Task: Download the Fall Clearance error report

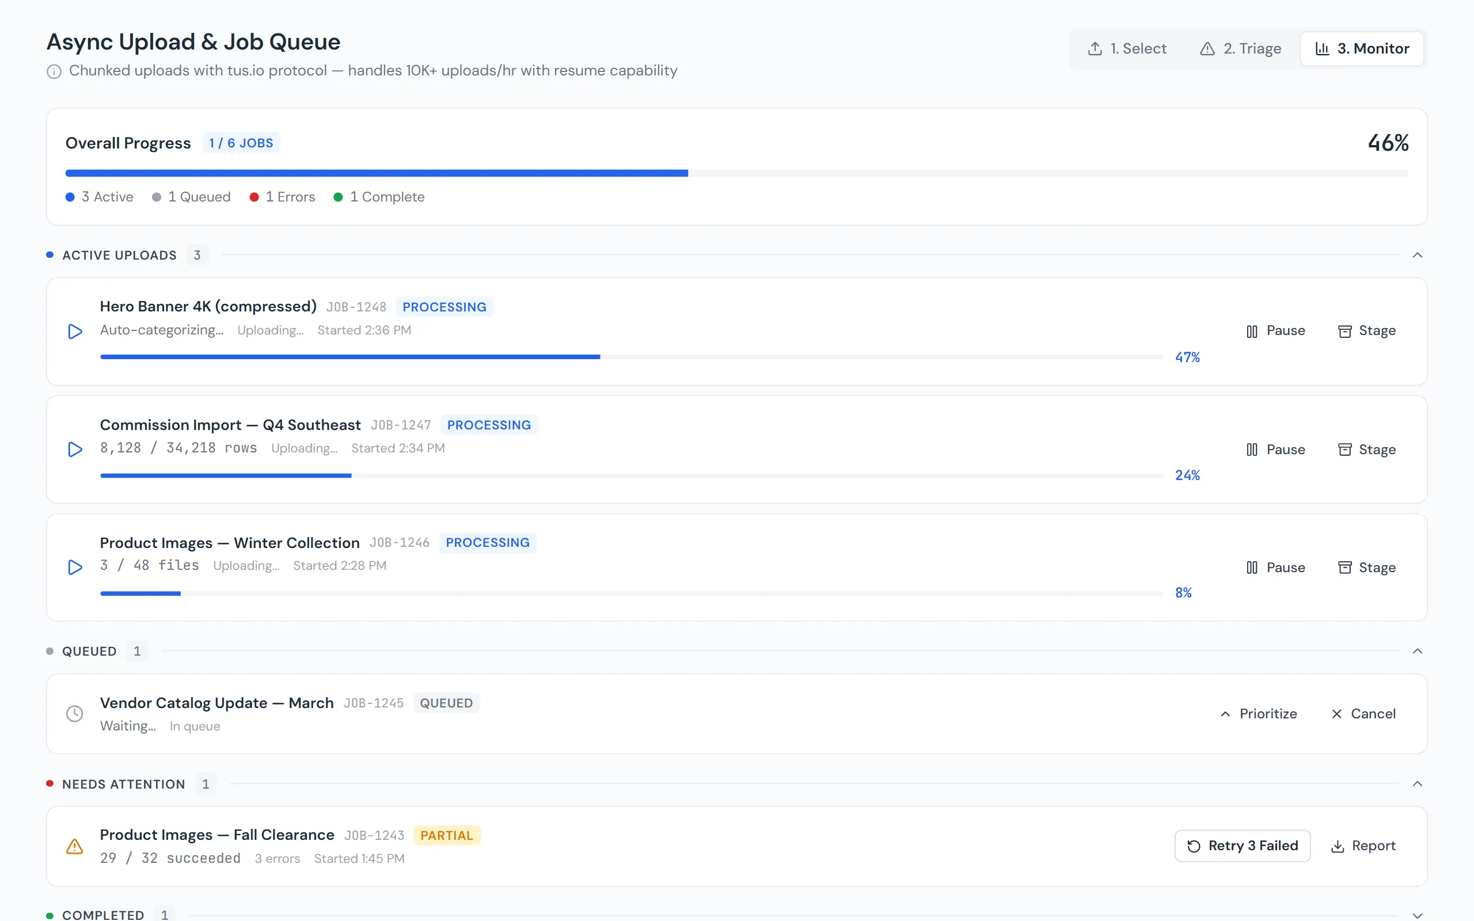Action: (x=1363, y=846)
